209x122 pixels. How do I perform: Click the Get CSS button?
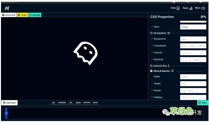click(x=35, y=15)
